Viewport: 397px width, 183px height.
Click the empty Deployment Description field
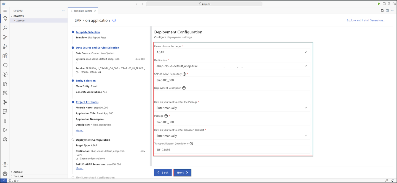click(x=232, y=94)
